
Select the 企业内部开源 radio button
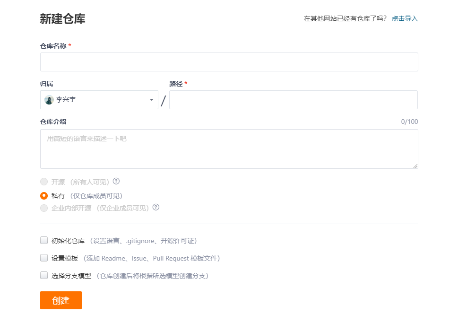pos(44,208)
